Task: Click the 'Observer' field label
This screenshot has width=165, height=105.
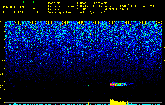Action: click(53, 3)
